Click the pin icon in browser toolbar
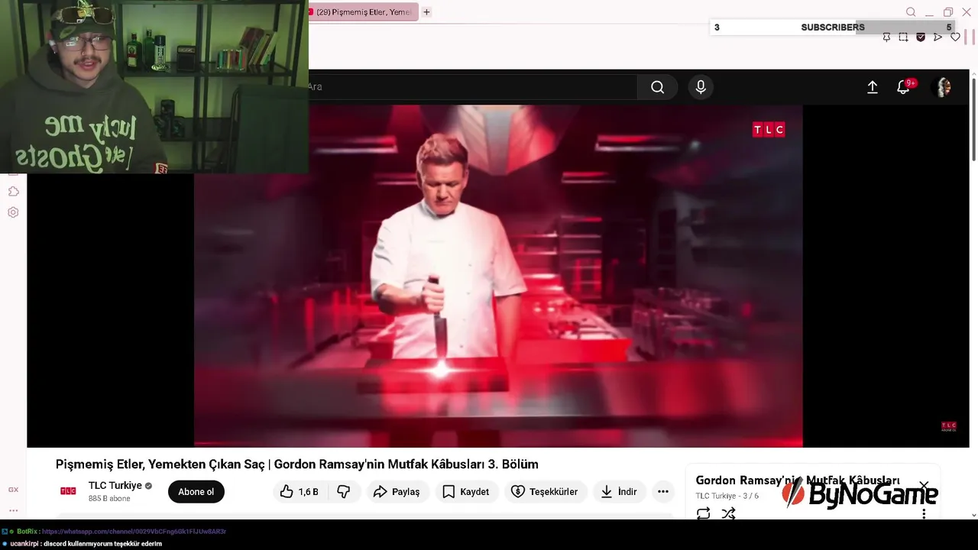978x550 pixels. click(886, 37)
